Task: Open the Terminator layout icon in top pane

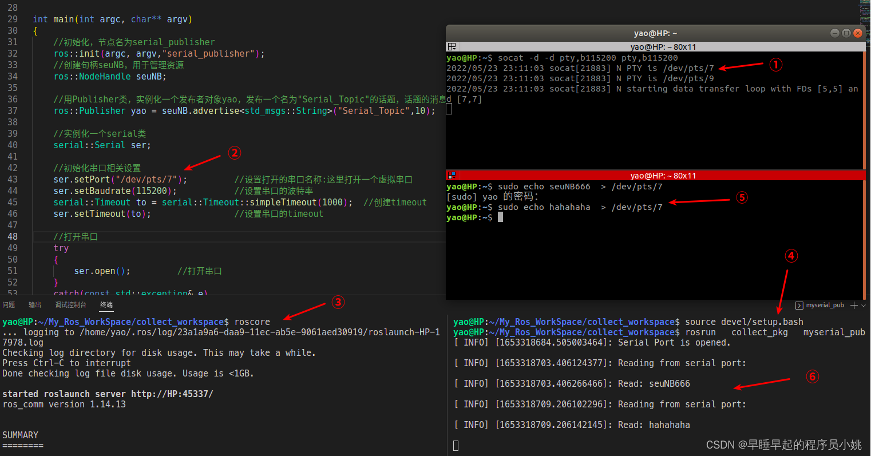Action: (452, 47)
